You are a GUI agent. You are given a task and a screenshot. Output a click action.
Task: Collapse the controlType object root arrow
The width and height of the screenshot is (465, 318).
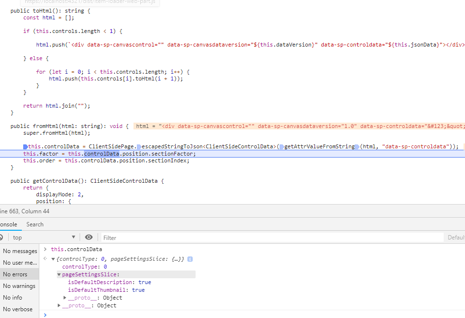[53, 259]
